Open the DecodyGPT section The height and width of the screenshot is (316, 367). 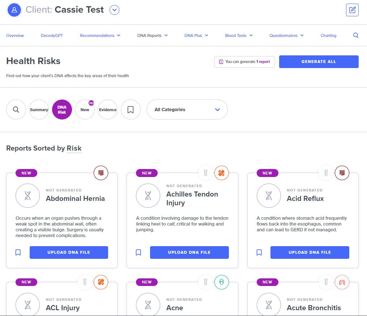51,35
